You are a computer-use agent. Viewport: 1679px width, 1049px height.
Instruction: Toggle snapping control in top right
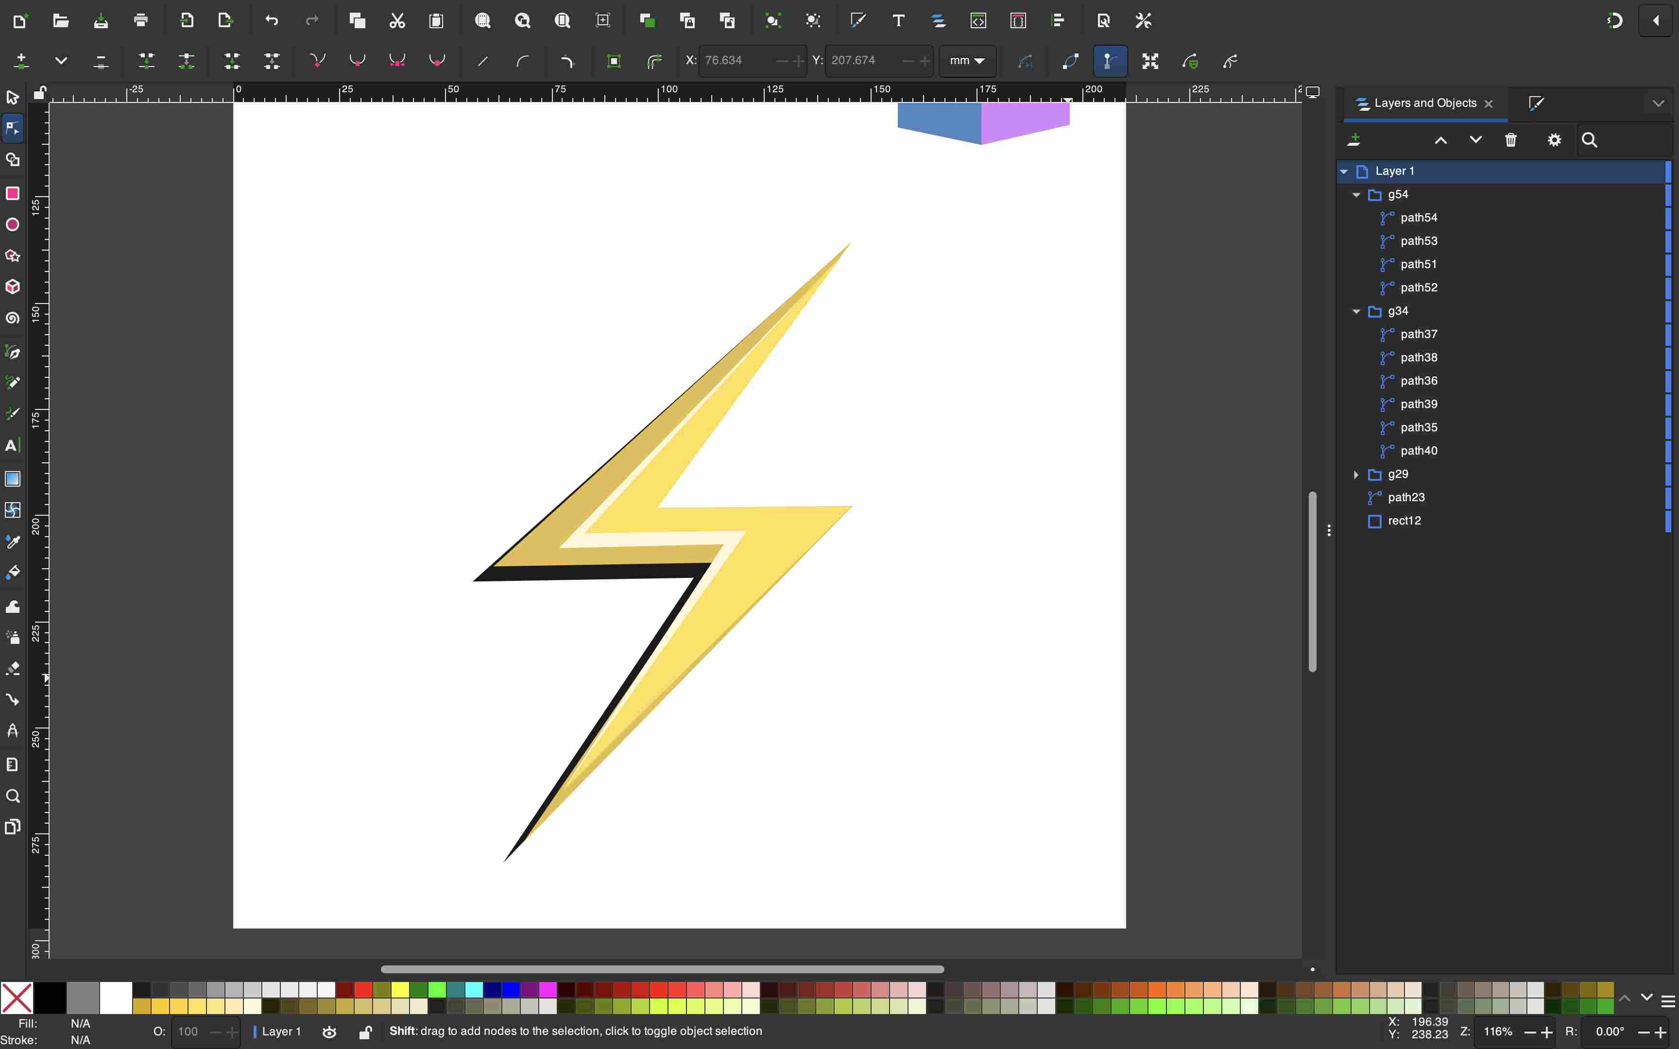coord(1614,21)
